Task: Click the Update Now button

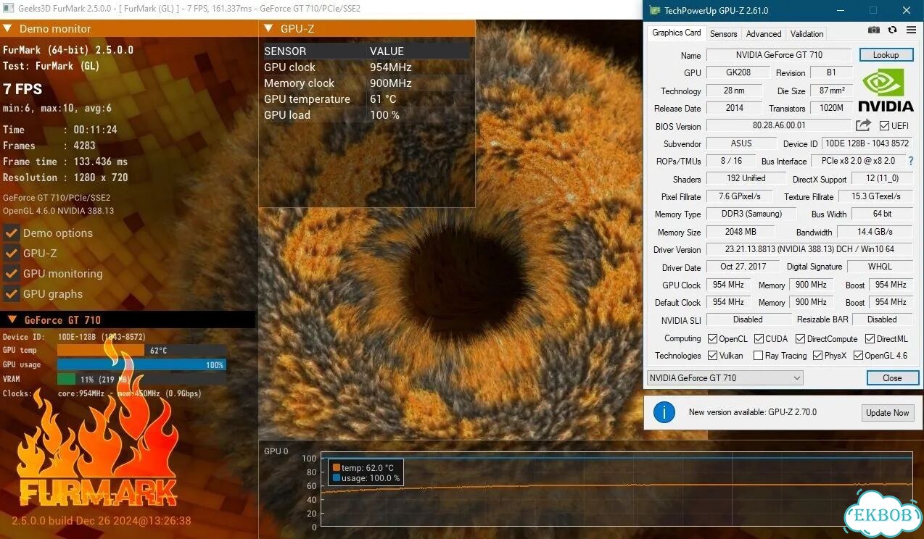Action: point(887,412)
